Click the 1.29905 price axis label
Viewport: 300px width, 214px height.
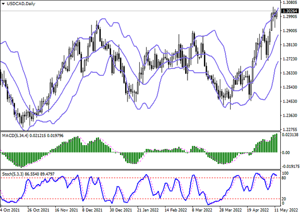[290, 16]
